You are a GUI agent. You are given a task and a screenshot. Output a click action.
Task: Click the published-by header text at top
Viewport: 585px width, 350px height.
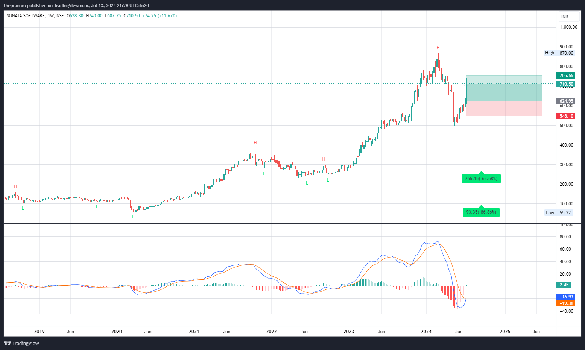[76, 6]
